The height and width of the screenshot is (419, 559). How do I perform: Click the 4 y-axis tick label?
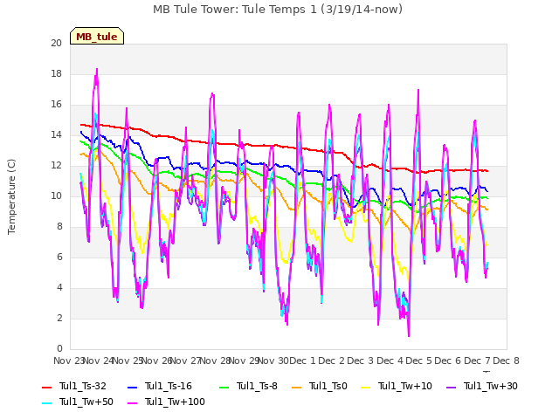(59, 287)
